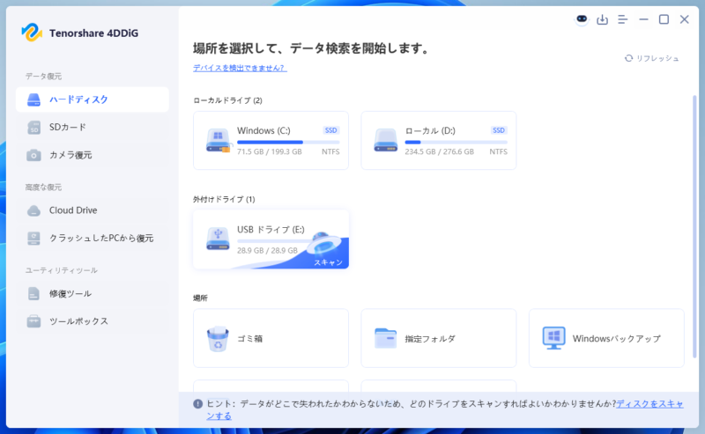Click the chatbot robot icon in title bar
Image resolution: width=705 pixels, height=434 pixels.
pos(582,19)
